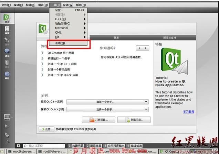The height and width of the screenshot is (154, 219).
Task: Open the 应用程序输出 pane
Action: 114,146
